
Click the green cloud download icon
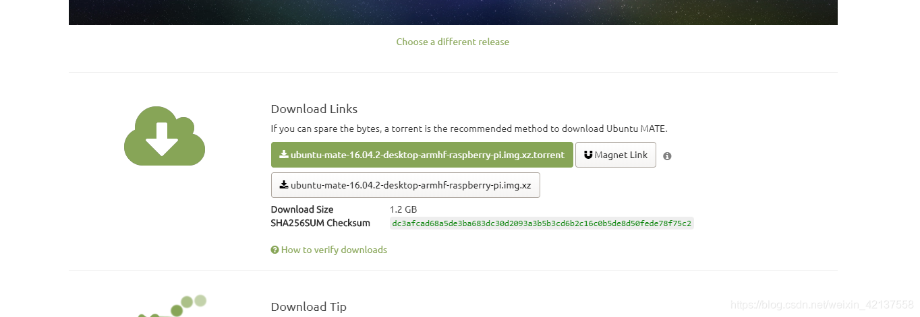coord(165,136)
